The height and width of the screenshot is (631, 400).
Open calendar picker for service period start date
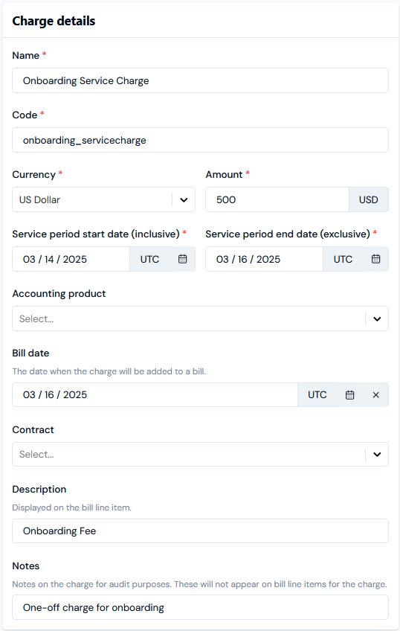pos(182,259)
